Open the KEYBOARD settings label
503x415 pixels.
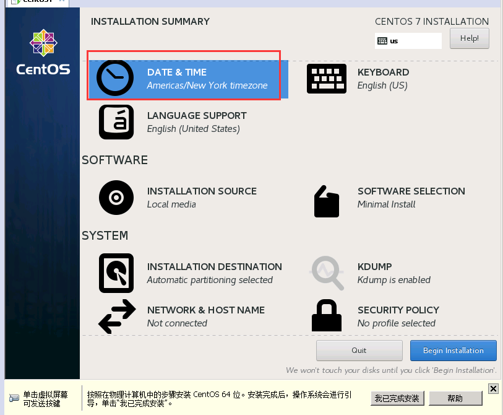pos(384,72)
